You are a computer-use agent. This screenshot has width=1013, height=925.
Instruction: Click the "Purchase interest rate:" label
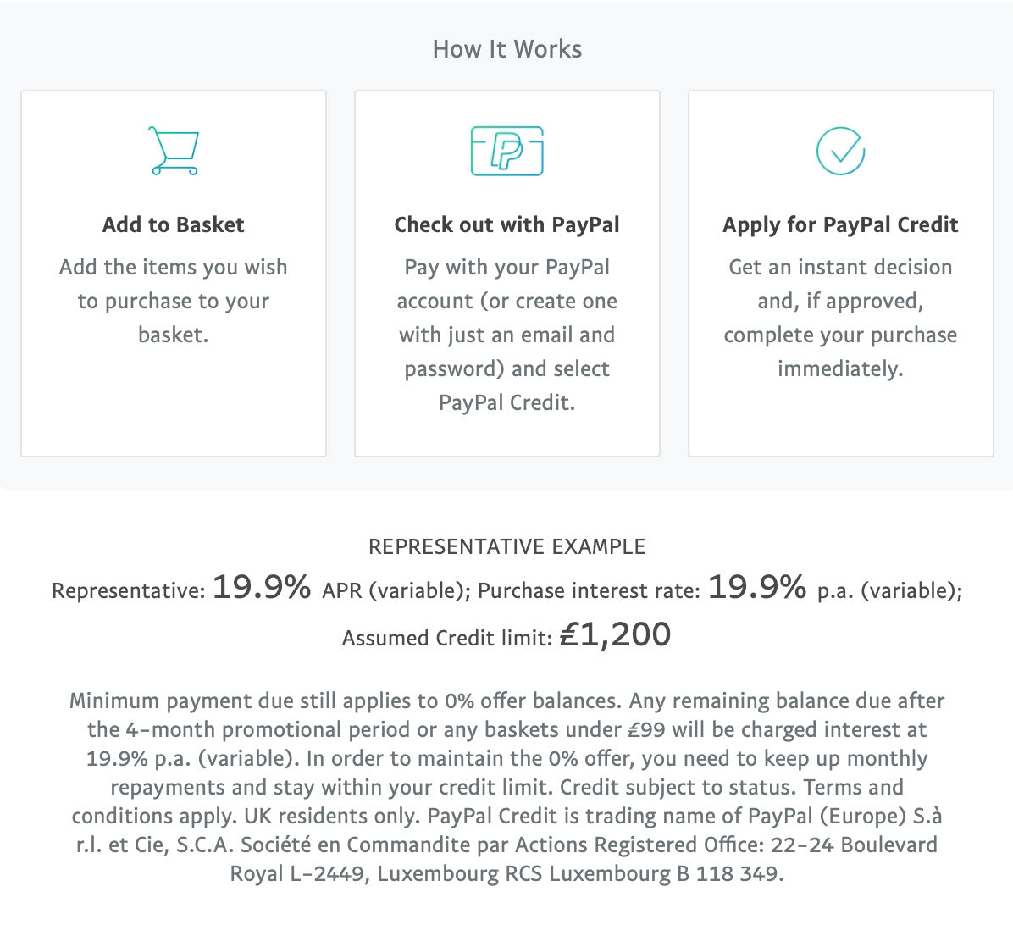click(x=589, y=591)
